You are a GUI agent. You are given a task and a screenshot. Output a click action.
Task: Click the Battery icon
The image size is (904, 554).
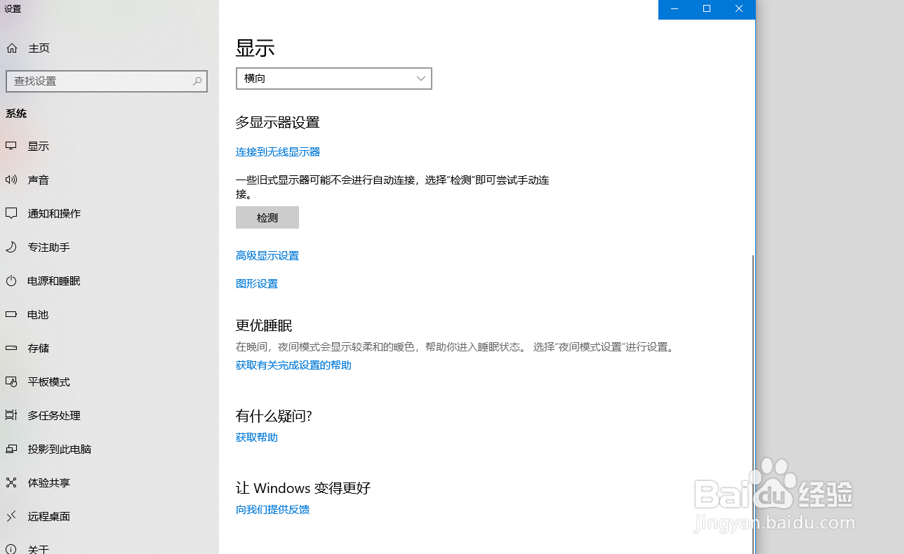click(11, 314)
